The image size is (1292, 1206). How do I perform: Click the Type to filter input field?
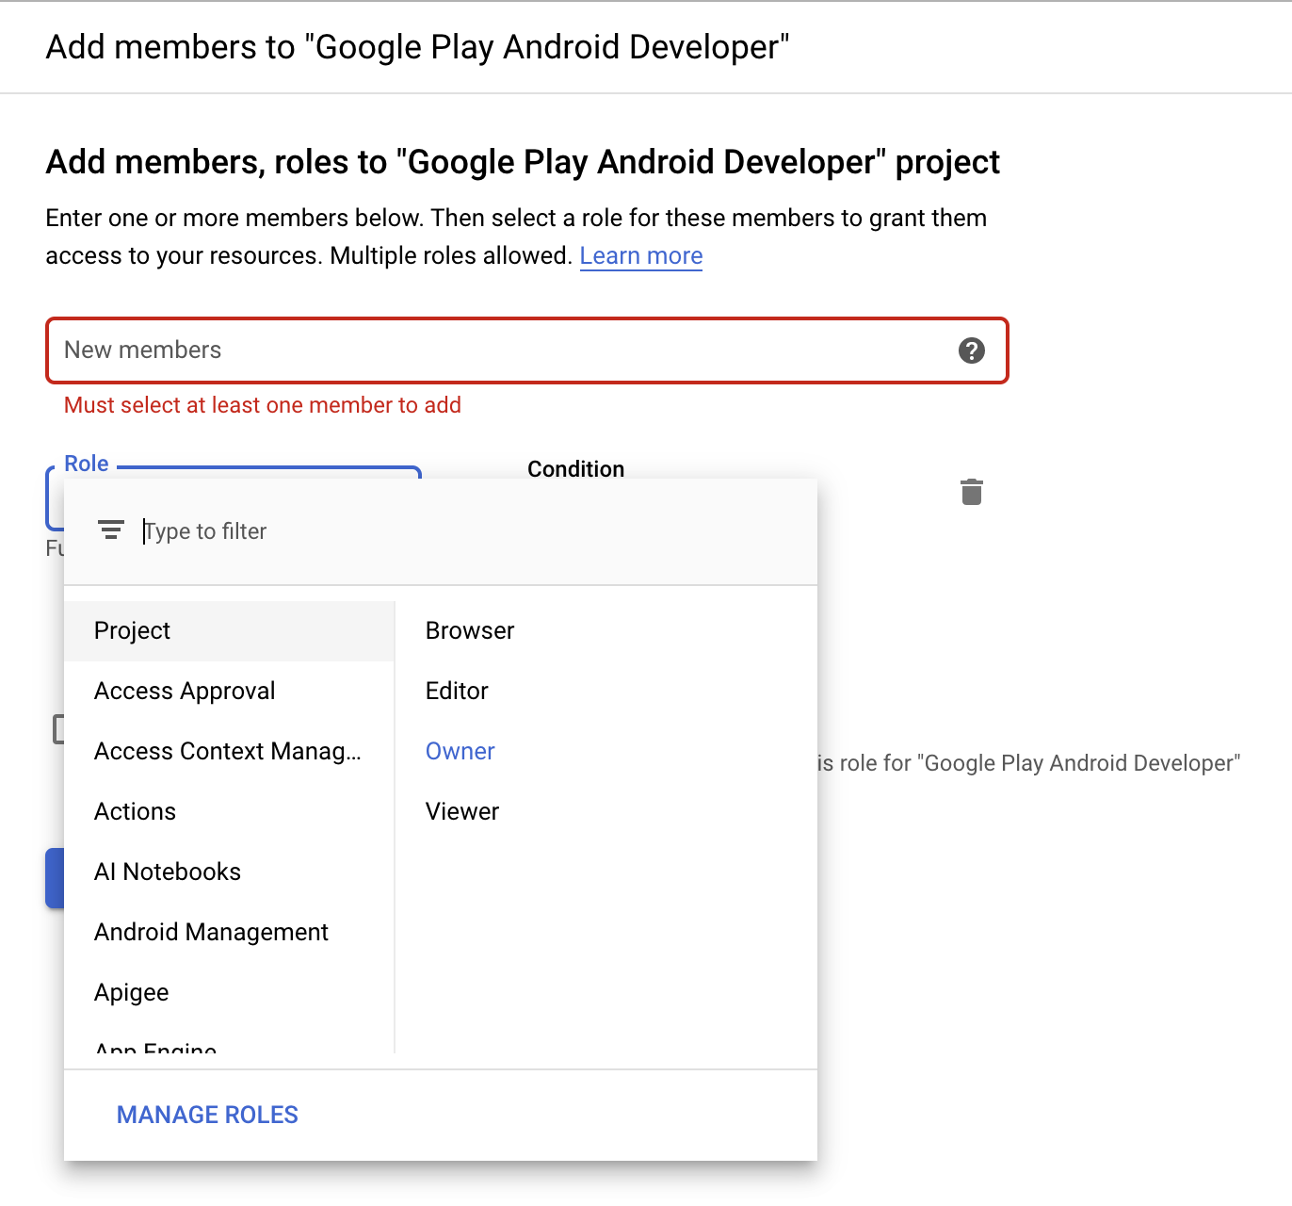[283, 530]
